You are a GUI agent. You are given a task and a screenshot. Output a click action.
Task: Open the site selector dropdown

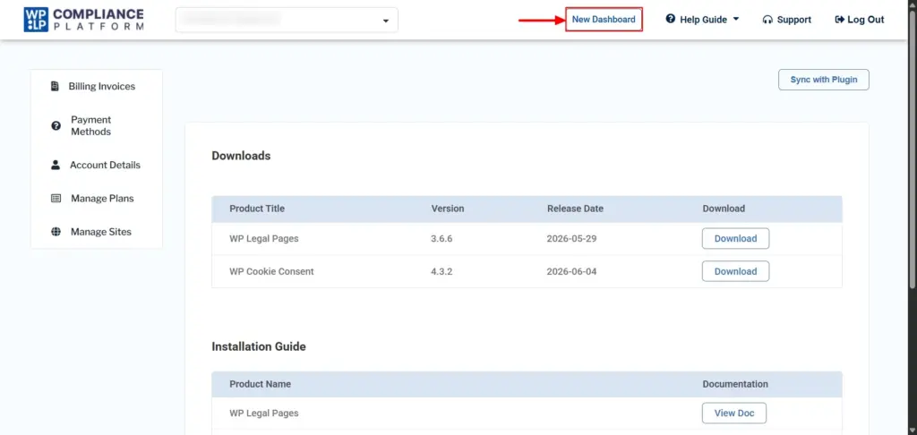[x=287, y=20]
